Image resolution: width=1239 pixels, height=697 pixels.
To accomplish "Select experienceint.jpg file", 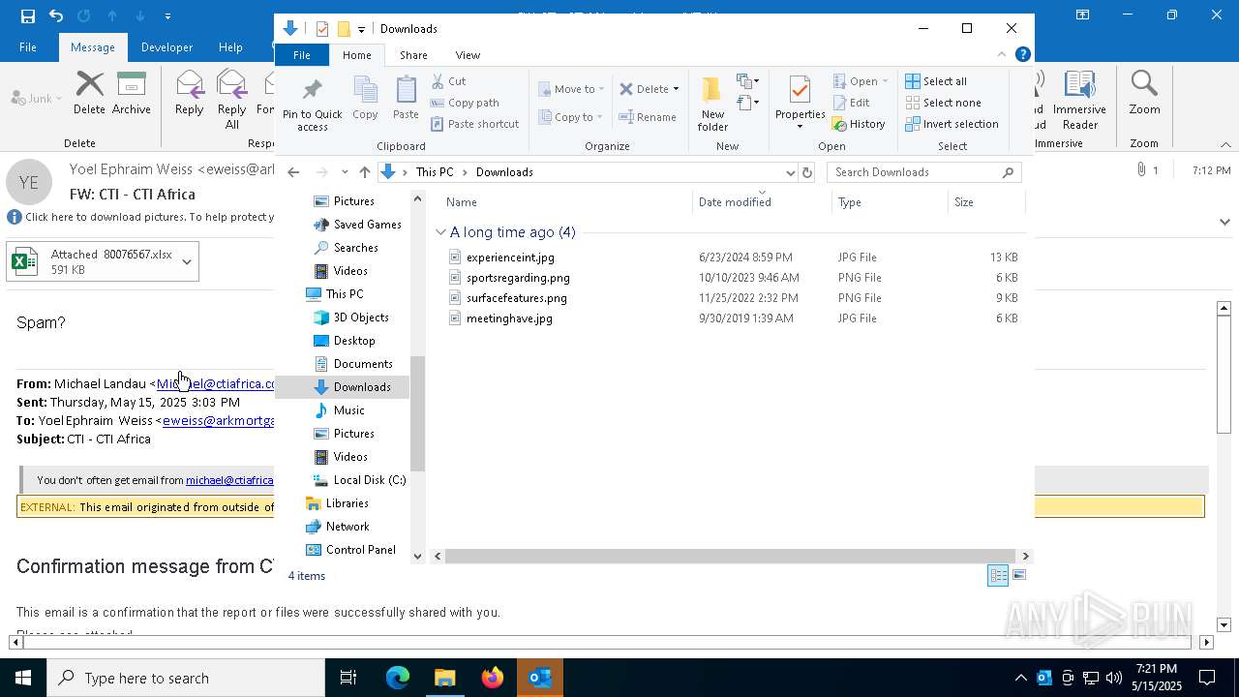I will point(510,258).
